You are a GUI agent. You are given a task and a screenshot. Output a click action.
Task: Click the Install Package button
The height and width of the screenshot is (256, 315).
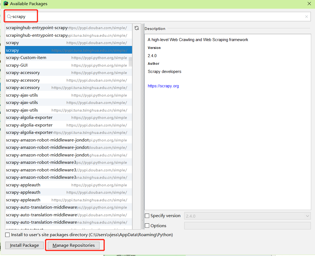pos(24,245)
